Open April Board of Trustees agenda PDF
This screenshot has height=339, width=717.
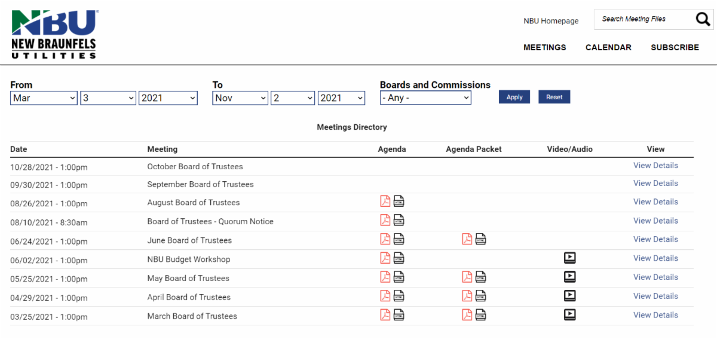385,296
